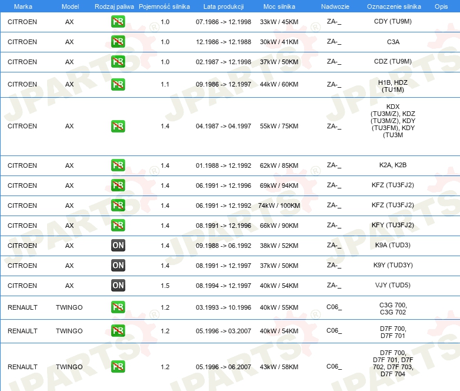Select K9A (TUD3) engine cell

[x=393, y=245]
